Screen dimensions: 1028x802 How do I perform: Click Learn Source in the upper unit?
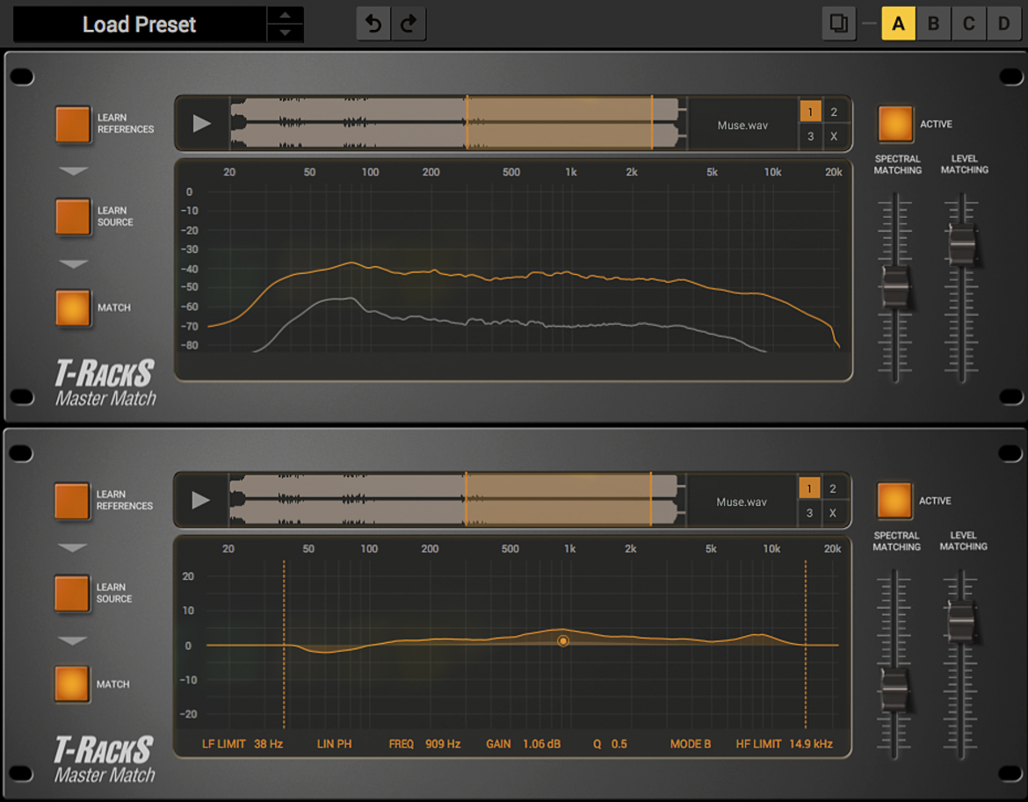[73, 217]
